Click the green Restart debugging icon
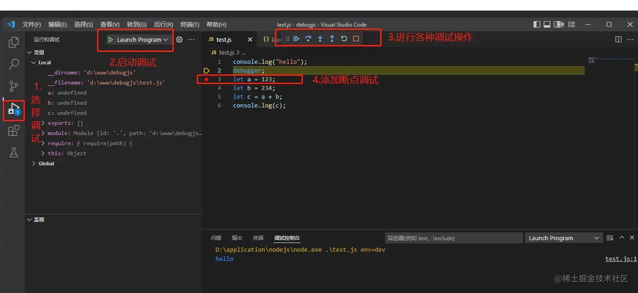 tap(344, 39)
